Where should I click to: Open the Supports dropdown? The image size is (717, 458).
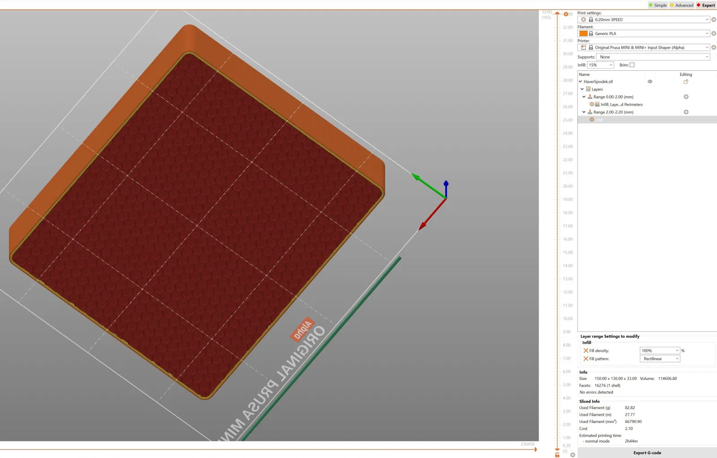point(653,57)
